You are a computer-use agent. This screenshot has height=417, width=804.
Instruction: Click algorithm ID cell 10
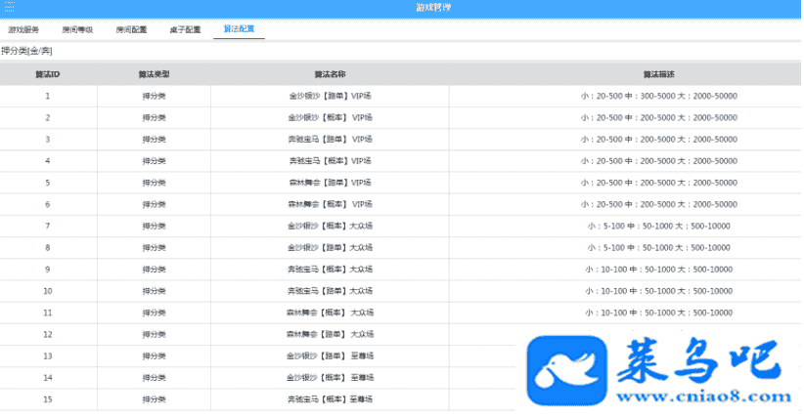click(48, 291)
